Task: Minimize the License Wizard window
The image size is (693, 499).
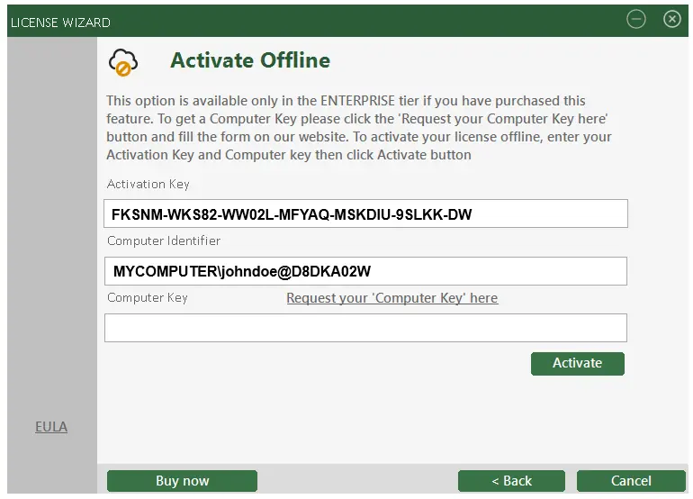Action: tap(636, 20)
